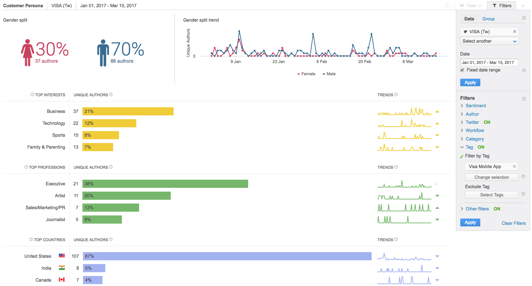Viewport: 532px width, 286px height.
Task: Select the Customer Persona title tab
Action: (x=23, y=6)
